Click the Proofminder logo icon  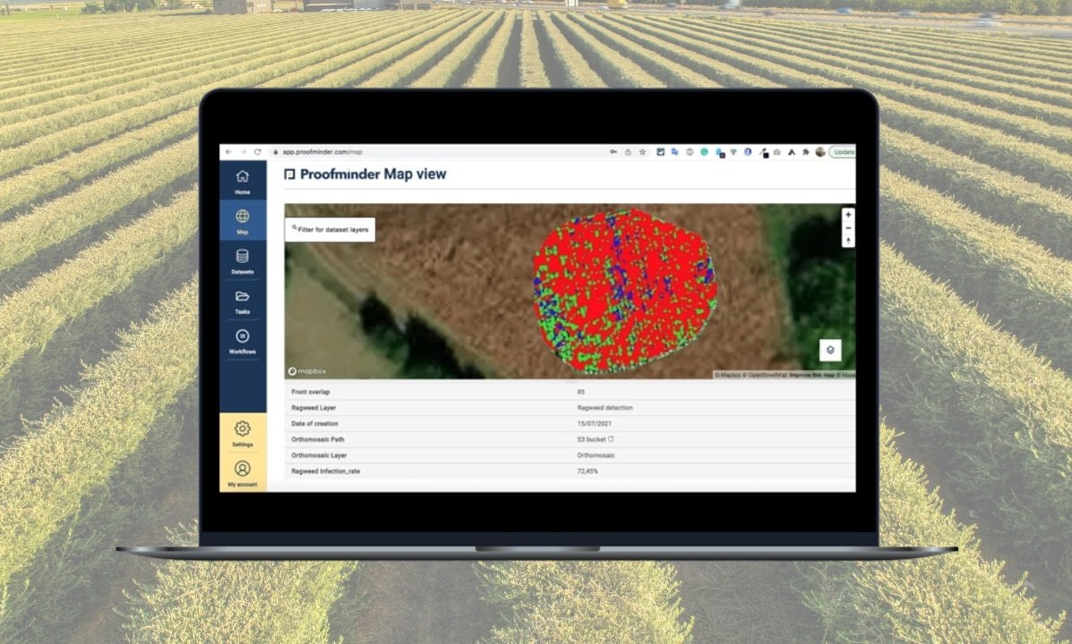click(x=290, y=174)
